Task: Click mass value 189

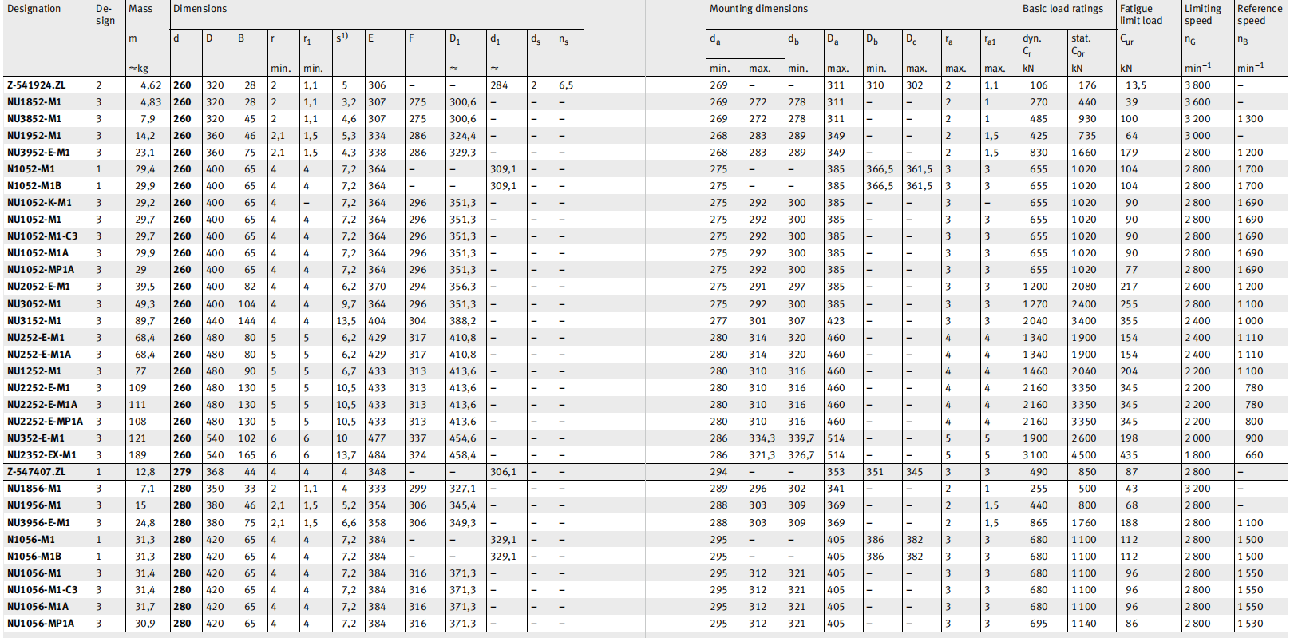Action: pyautogui.click(x=138, y=455)
